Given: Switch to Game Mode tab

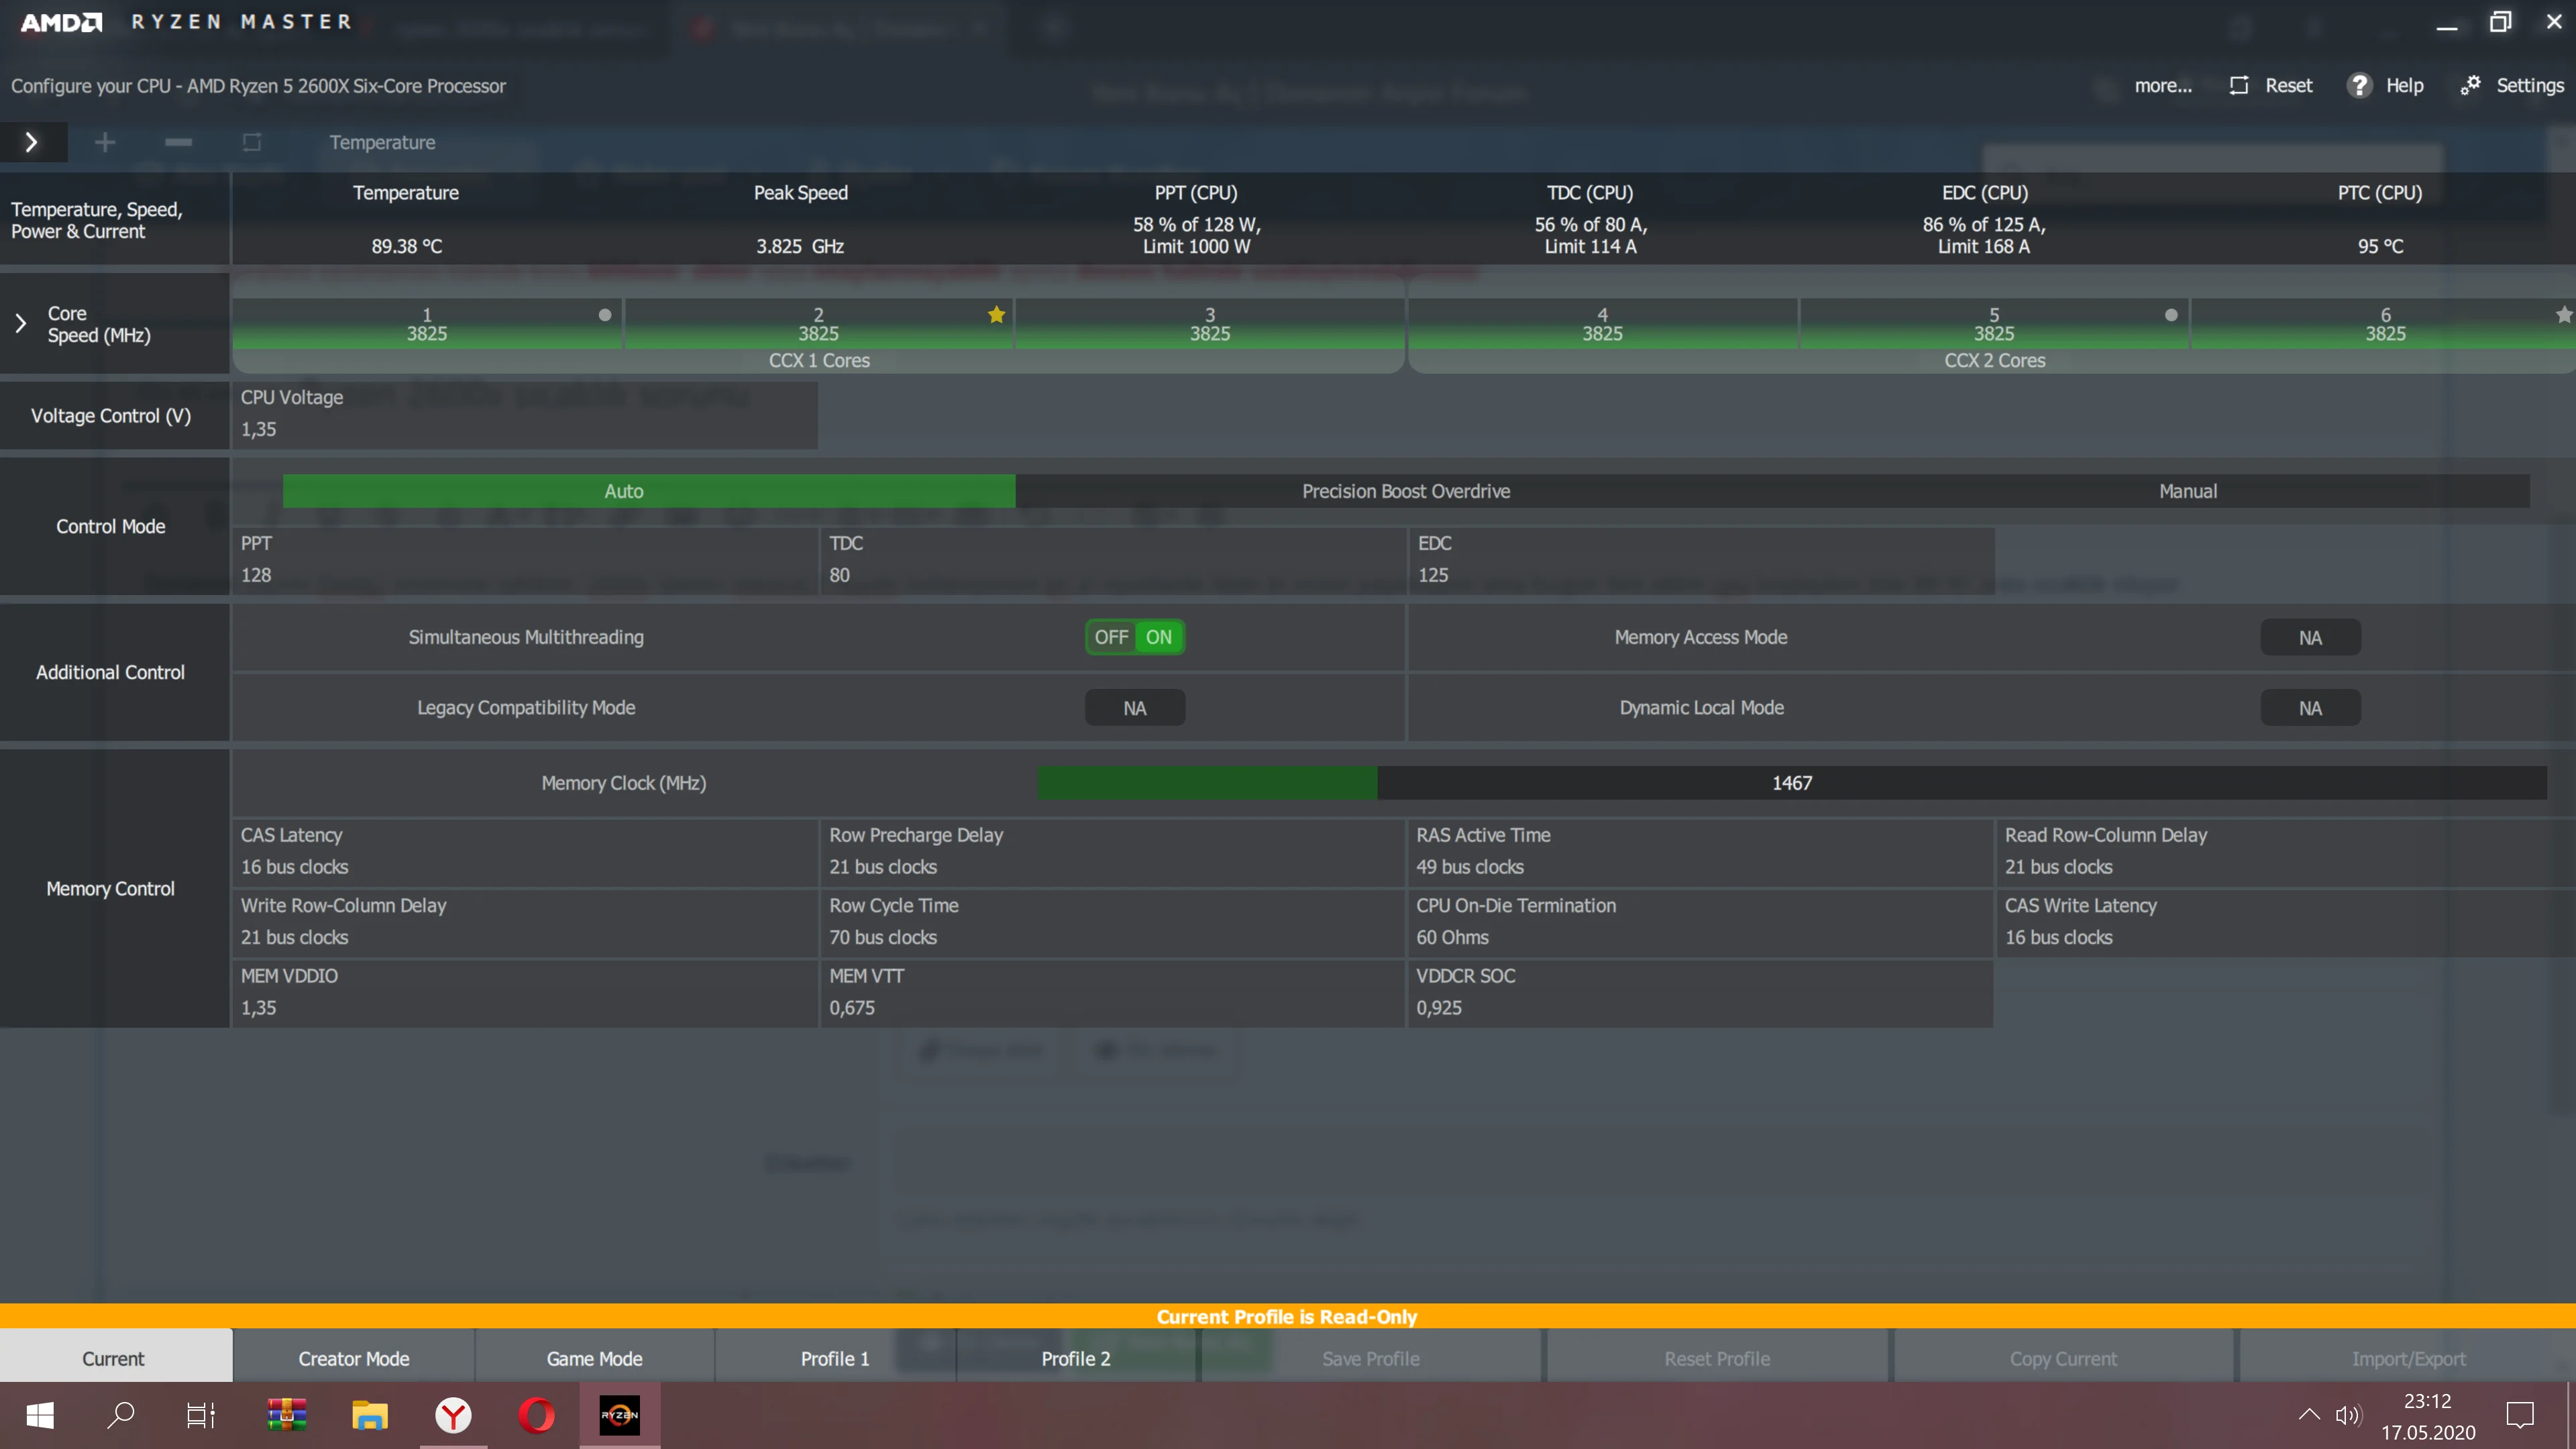Looking at the screenshot, I should click(594, 1358).
